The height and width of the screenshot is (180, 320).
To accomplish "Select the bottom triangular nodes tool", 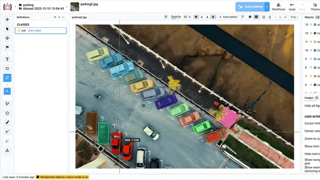I will [x=8, y=150].
